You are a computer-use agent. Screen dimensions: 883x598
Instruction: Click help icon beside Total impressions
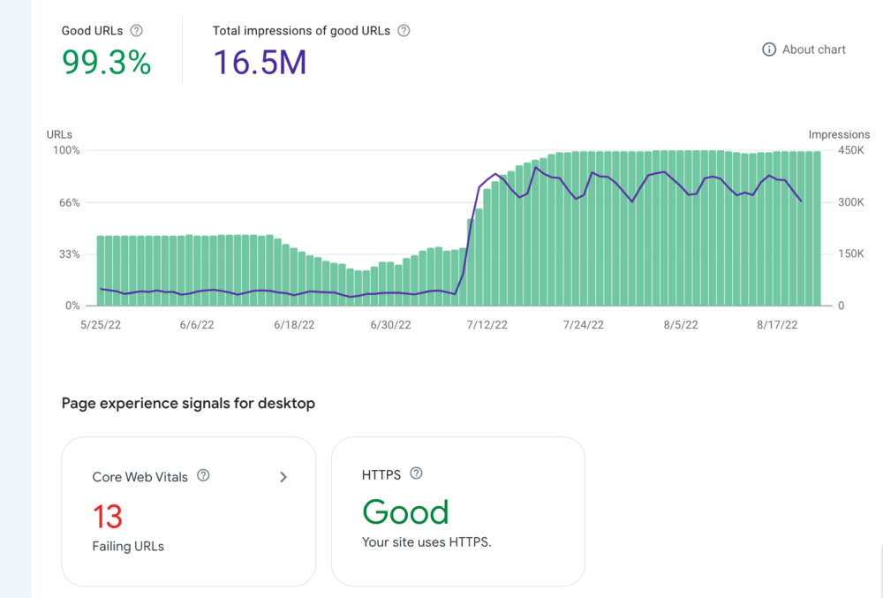coord(404,31)
